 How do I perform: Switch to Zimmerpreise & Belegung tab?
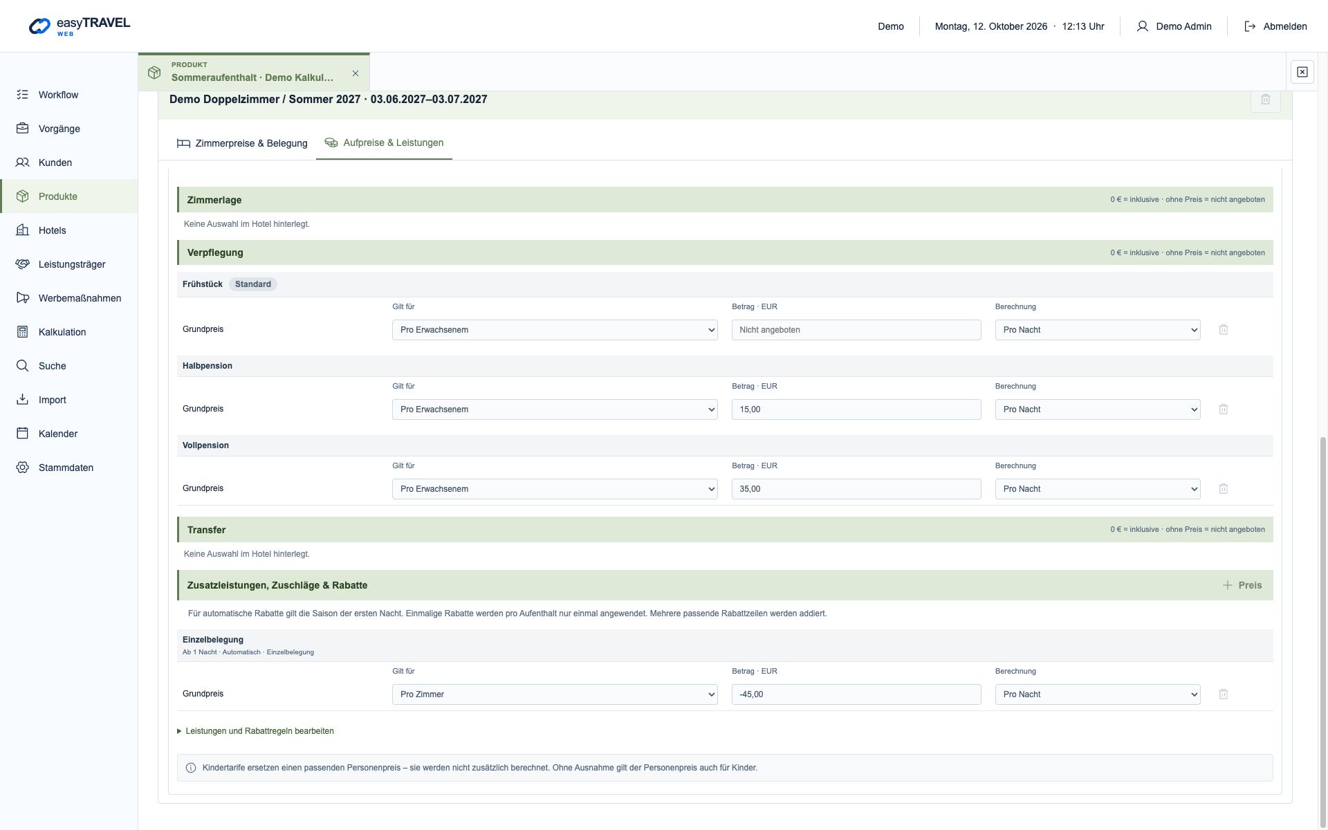pos(242,143)
